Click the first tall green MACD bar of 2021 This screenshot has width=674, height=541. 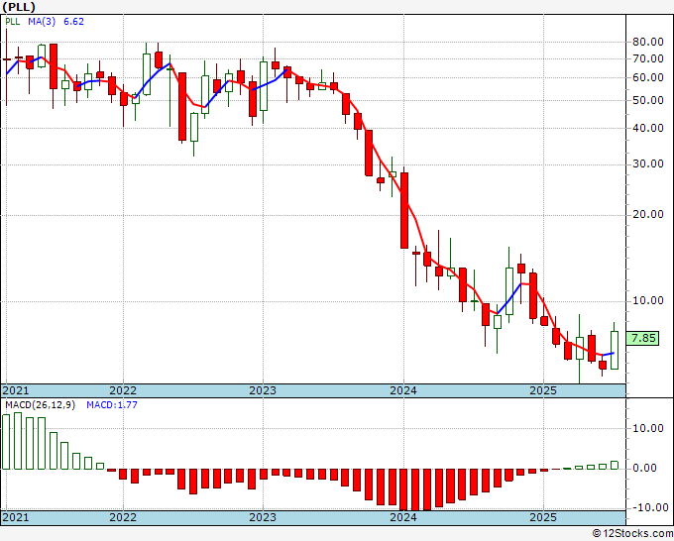point(6,442)
